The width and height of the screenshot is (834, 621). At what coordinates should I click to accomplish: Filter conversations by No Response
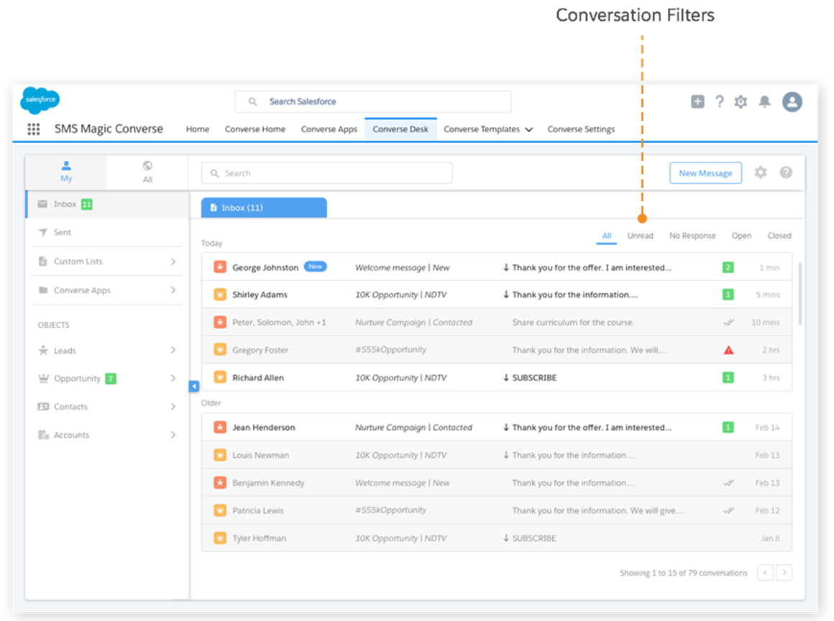[692, 236]
